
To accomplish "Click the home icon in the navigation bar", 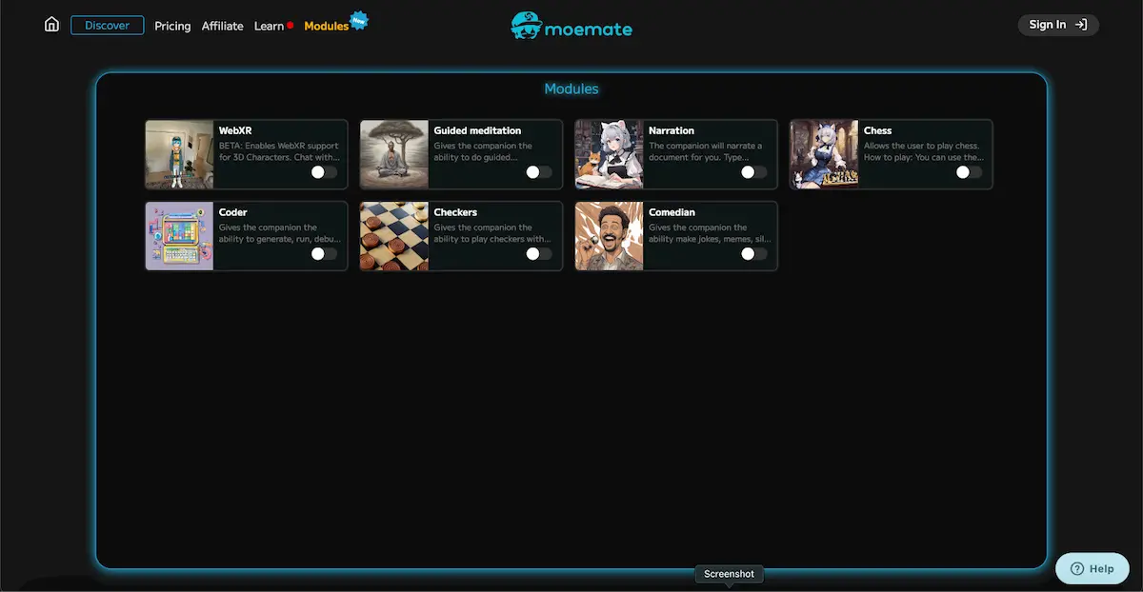I will (x=50, y=24).
